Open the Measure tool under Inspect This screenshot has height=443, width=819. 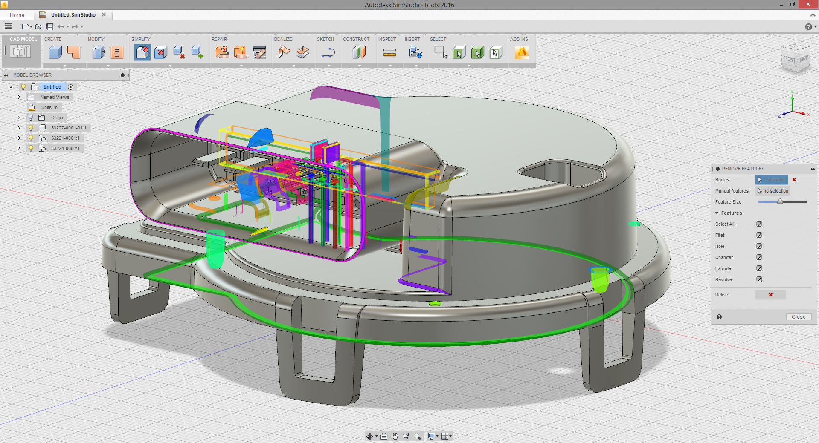(x=389, y=52)
